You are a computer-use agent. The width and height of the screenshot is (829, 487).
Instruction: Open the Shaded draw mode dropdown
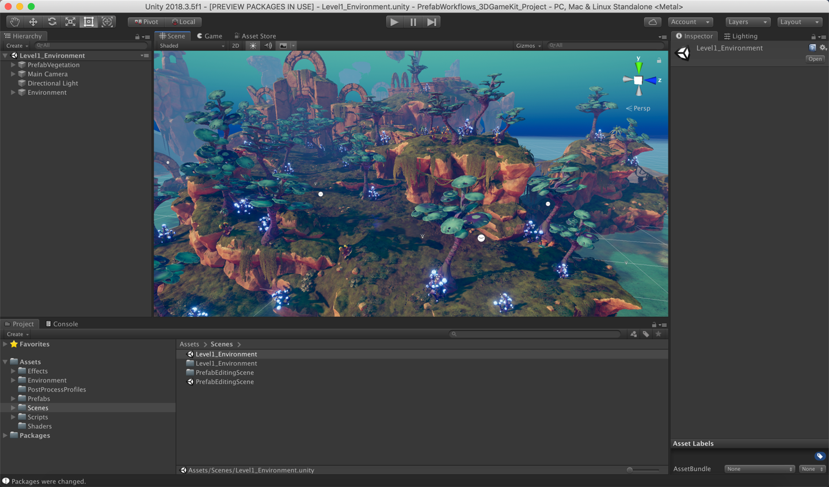(x=192, y=45)
